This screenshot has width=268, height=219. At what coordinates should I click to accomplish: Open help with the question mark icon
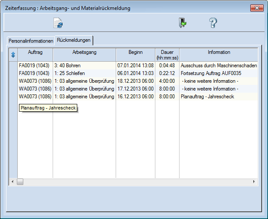coord(213,23)
